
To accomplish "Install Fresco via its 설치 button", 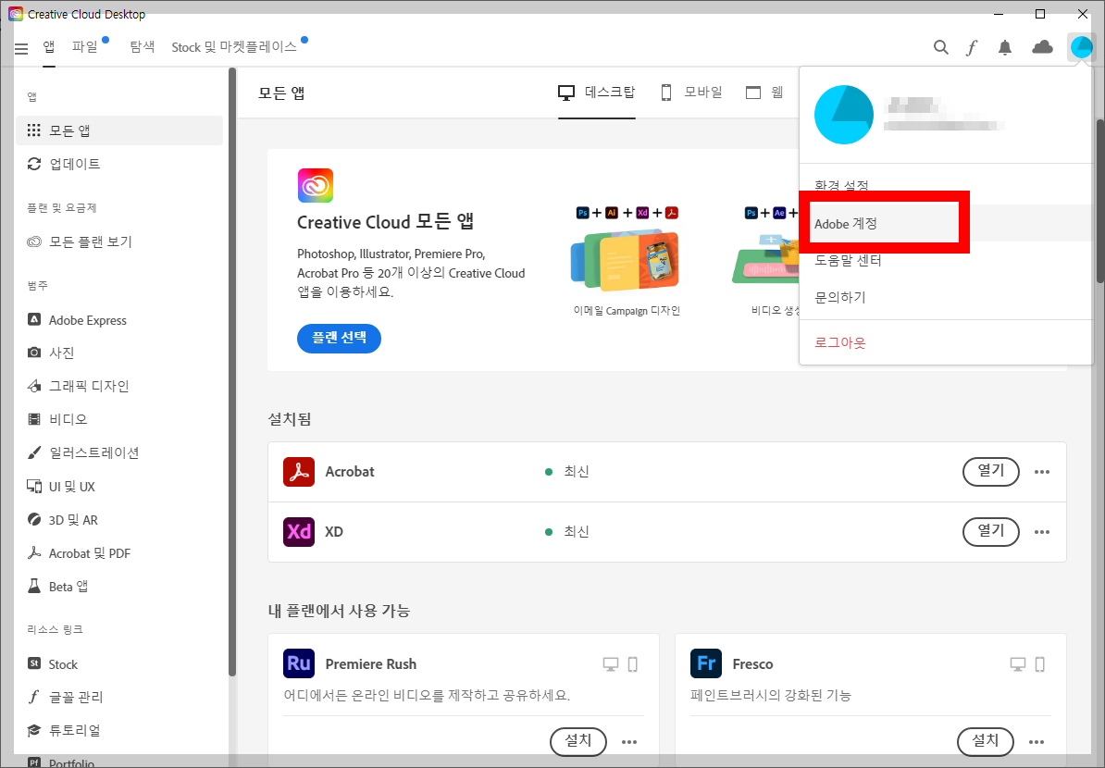I will 985,741.
